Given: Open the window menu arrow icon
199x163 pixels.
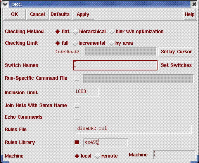Looking at the screenshot, I should [x=5, y=4].
